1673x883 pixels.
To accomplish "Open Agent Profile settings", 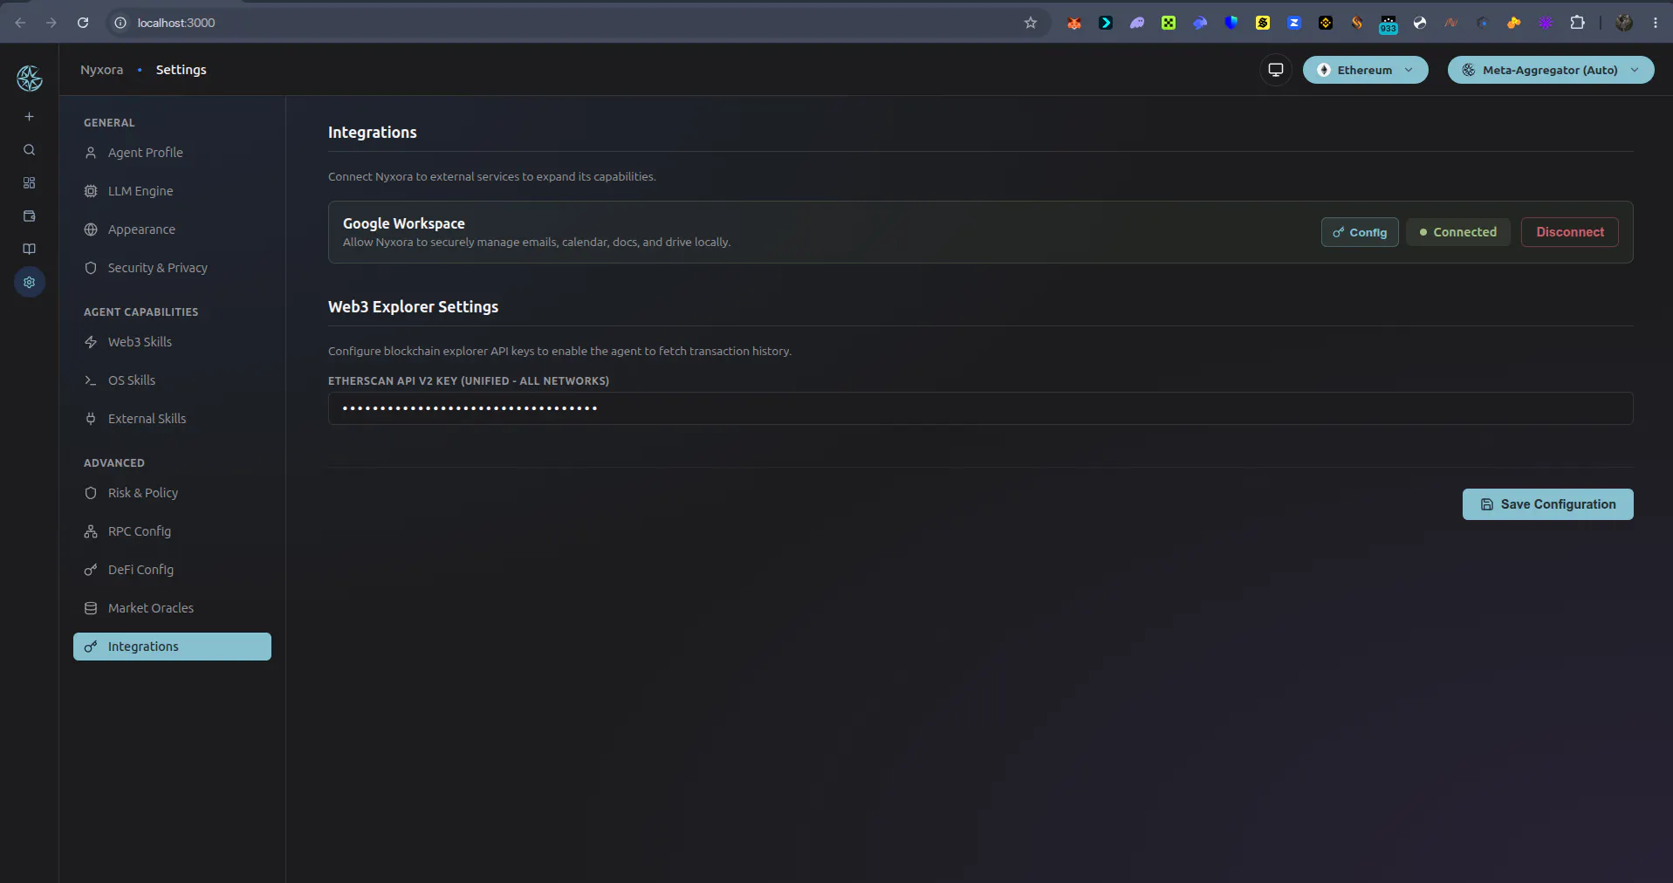I will (x=172, y=153).
